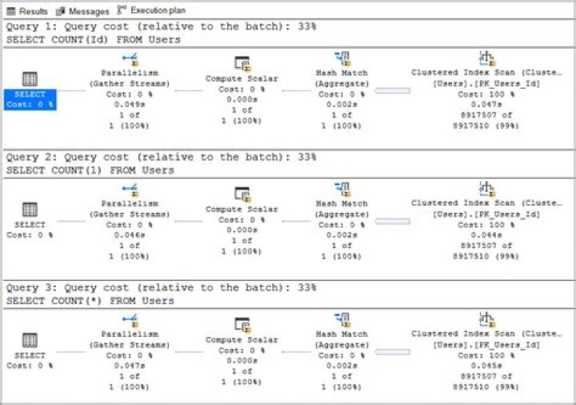This screenshot has height=405, width=576.
Task: Click Compute Scalar icon in Query 3
Action: click(242, 325)
